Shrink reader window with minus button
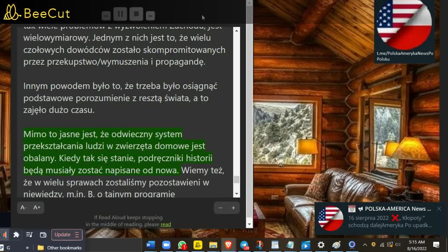The width and height of the screenshot is (448, 252). [x=220, y=208]
